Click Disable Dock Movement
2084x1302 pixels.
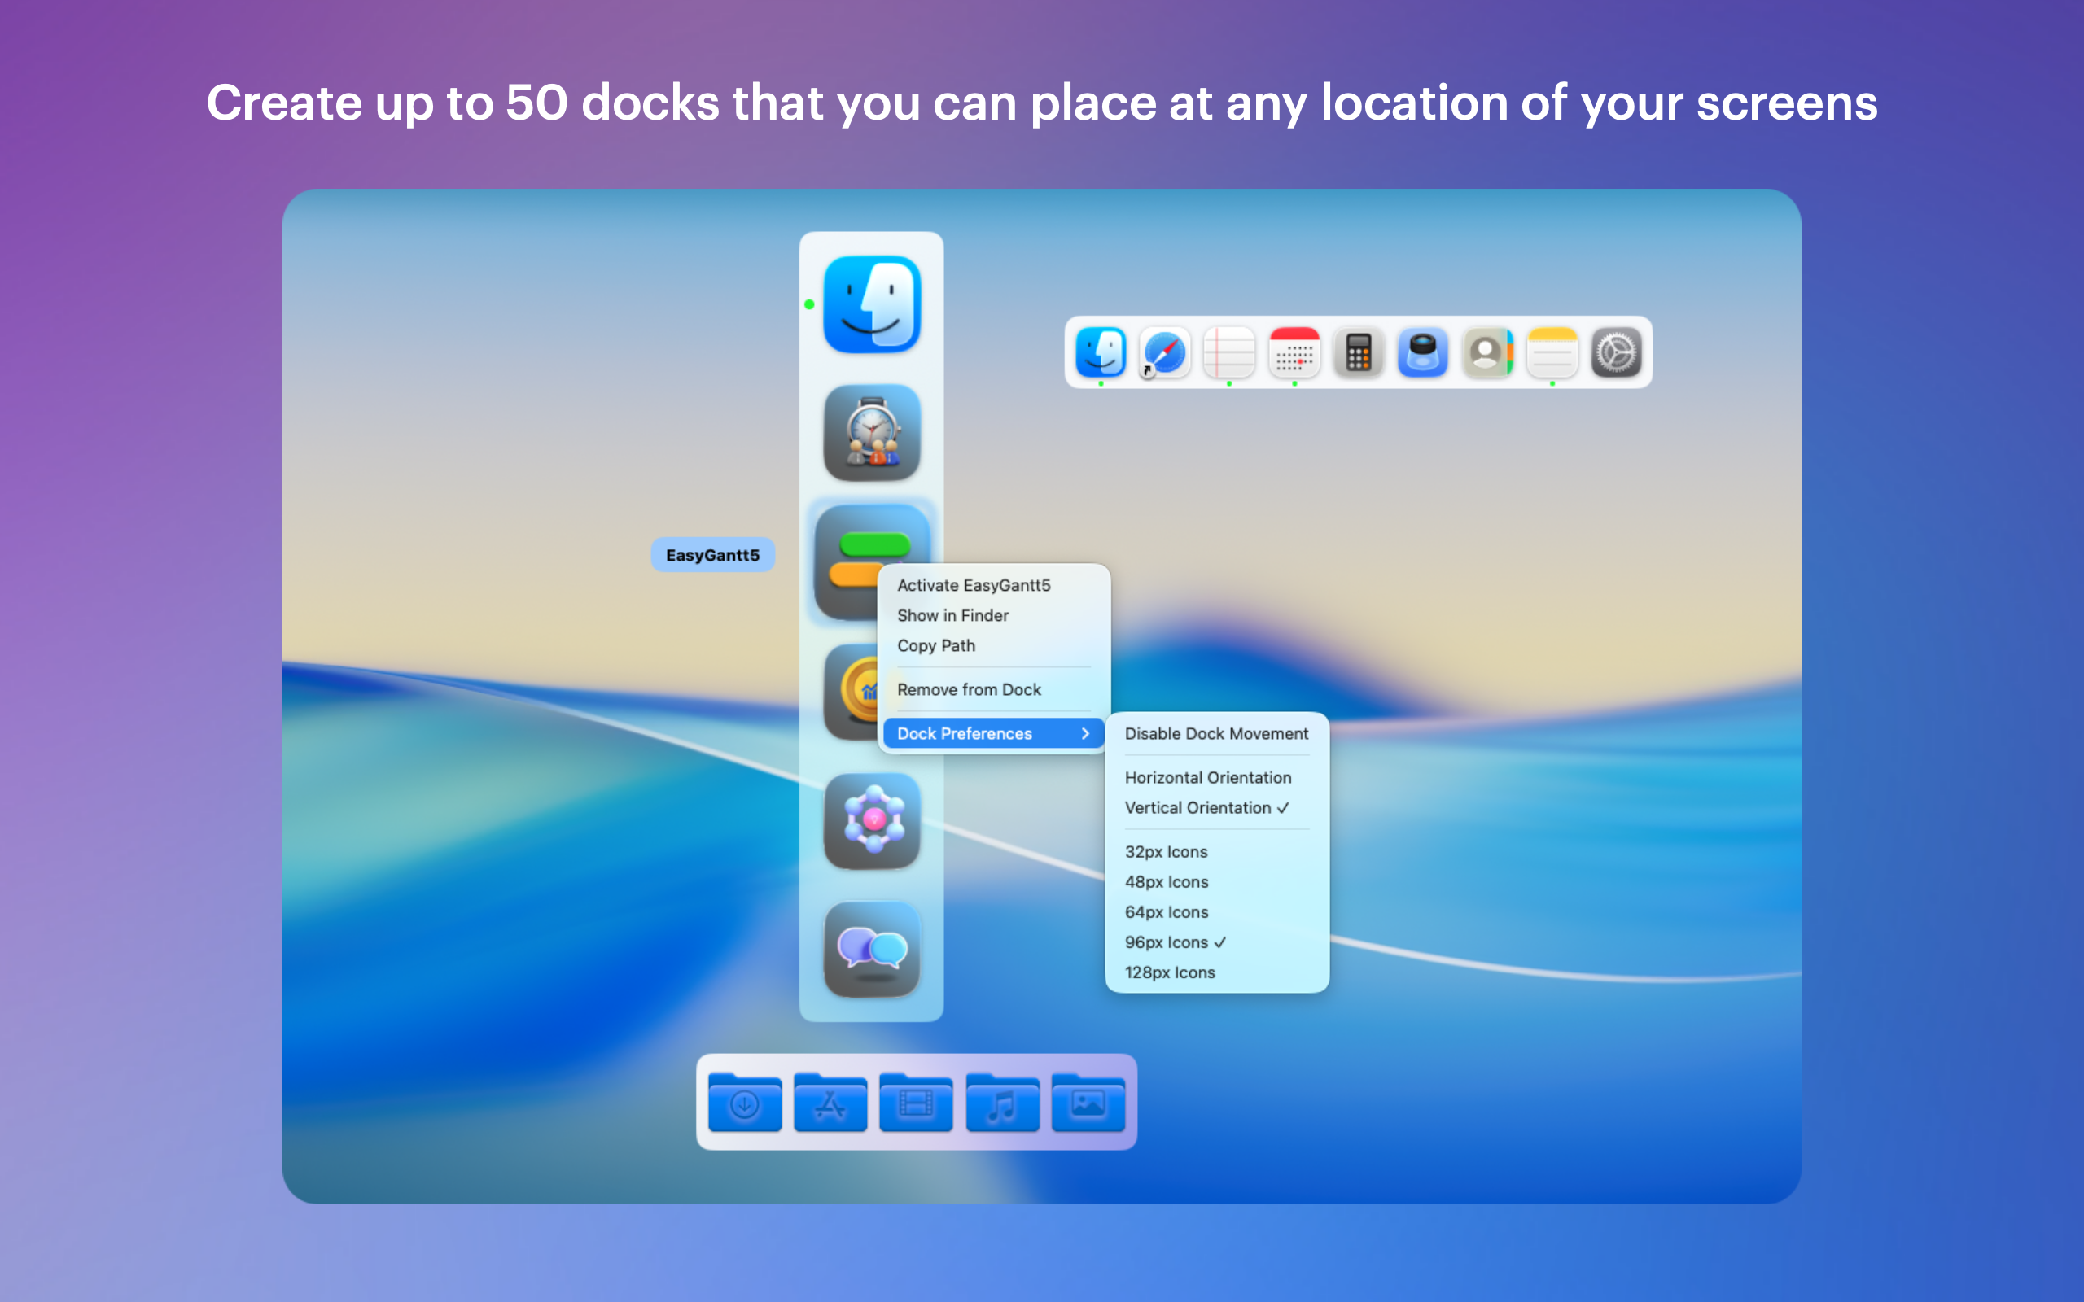point(1216,734)
